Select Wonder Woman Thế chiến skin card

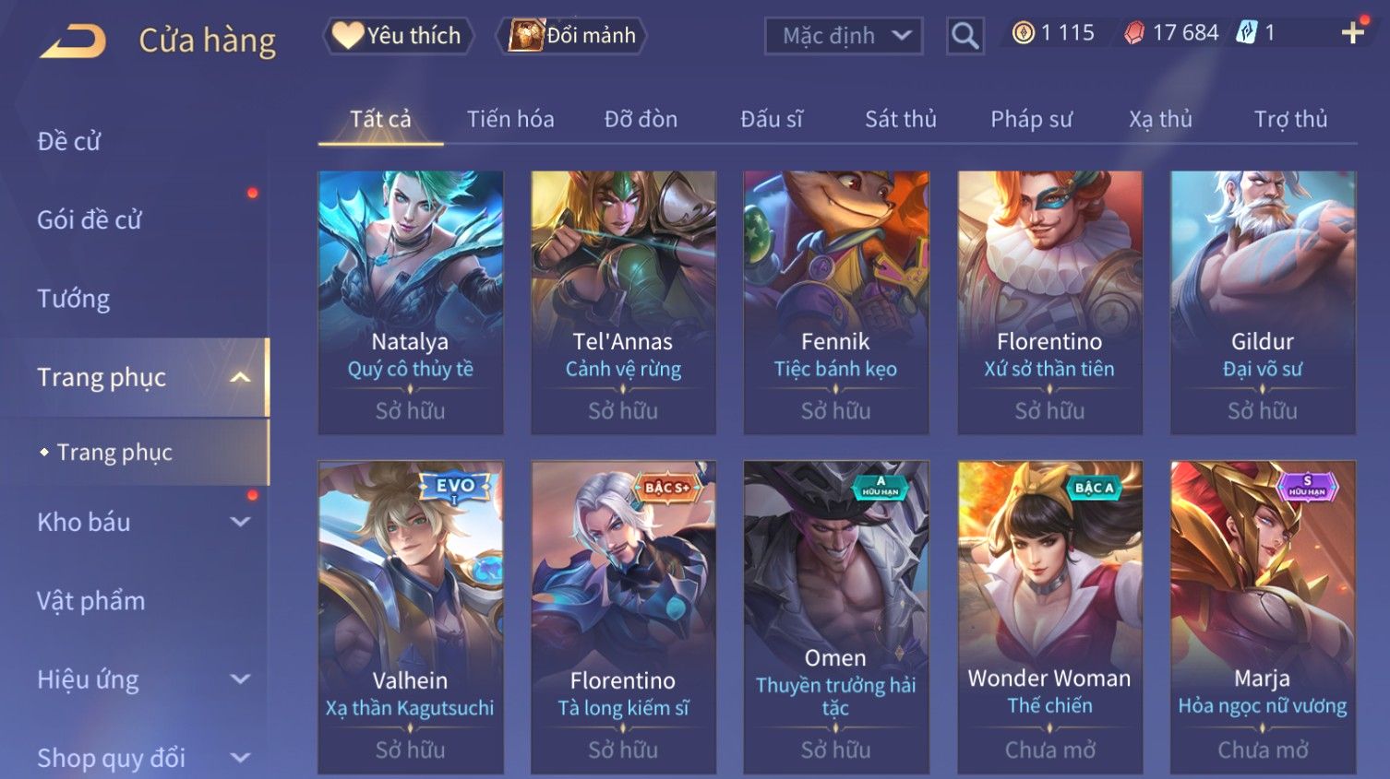pyautogui.click(x=1049, y=617)
